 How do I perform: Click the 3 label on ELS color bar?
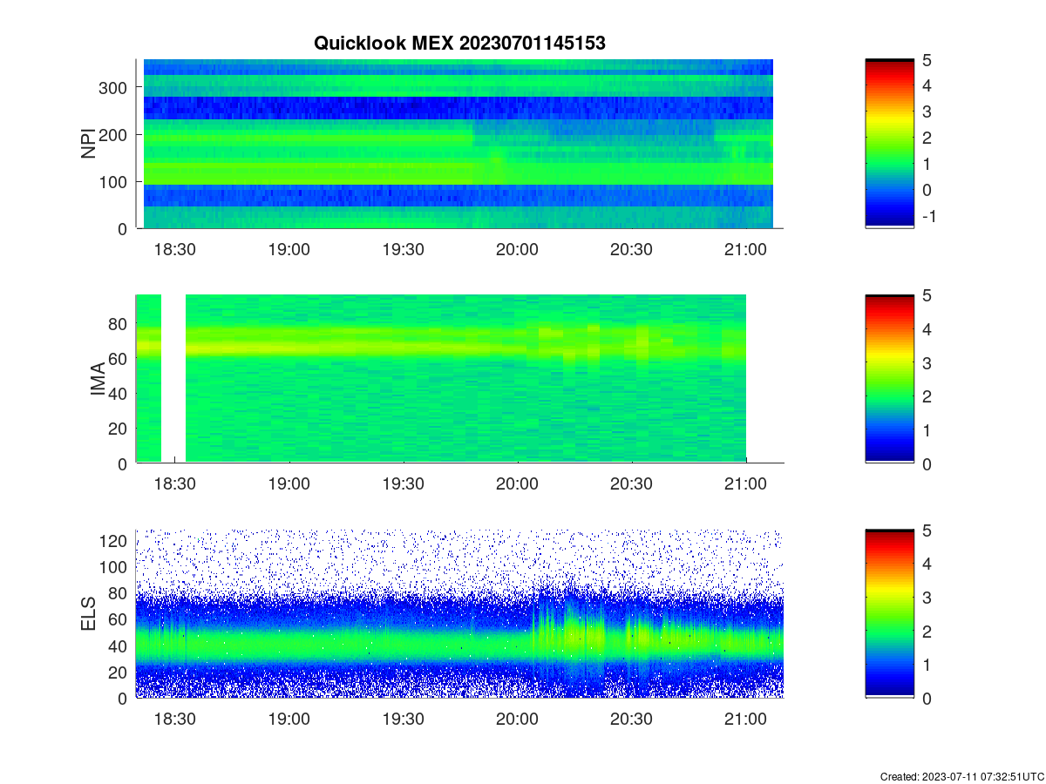coord(926,598)
